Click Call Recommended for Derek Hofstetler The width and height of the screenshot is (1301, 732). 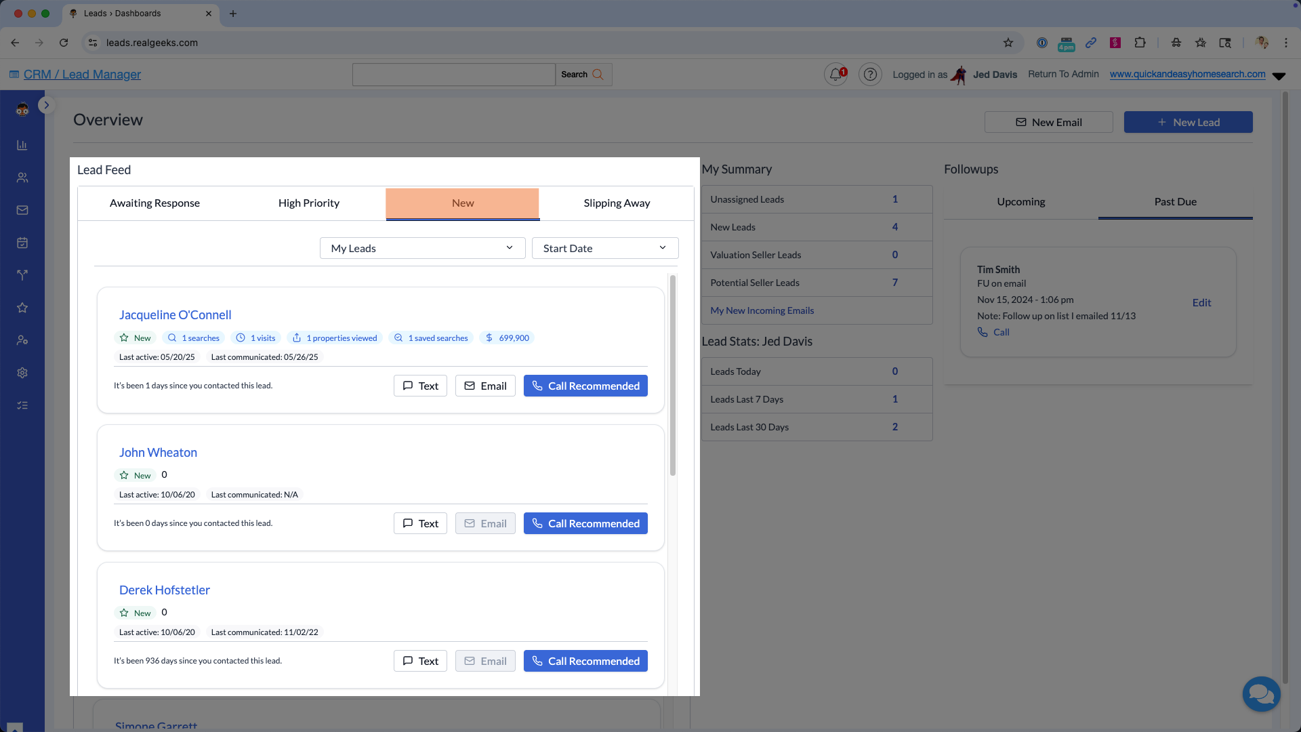point(585,661)
